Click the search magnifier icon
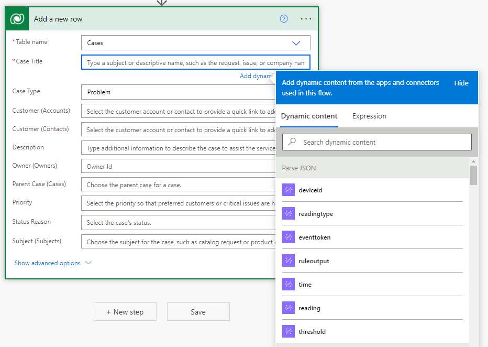Image resolution: width=488 pixels, height=347 pixels. (x=292, y=142)
